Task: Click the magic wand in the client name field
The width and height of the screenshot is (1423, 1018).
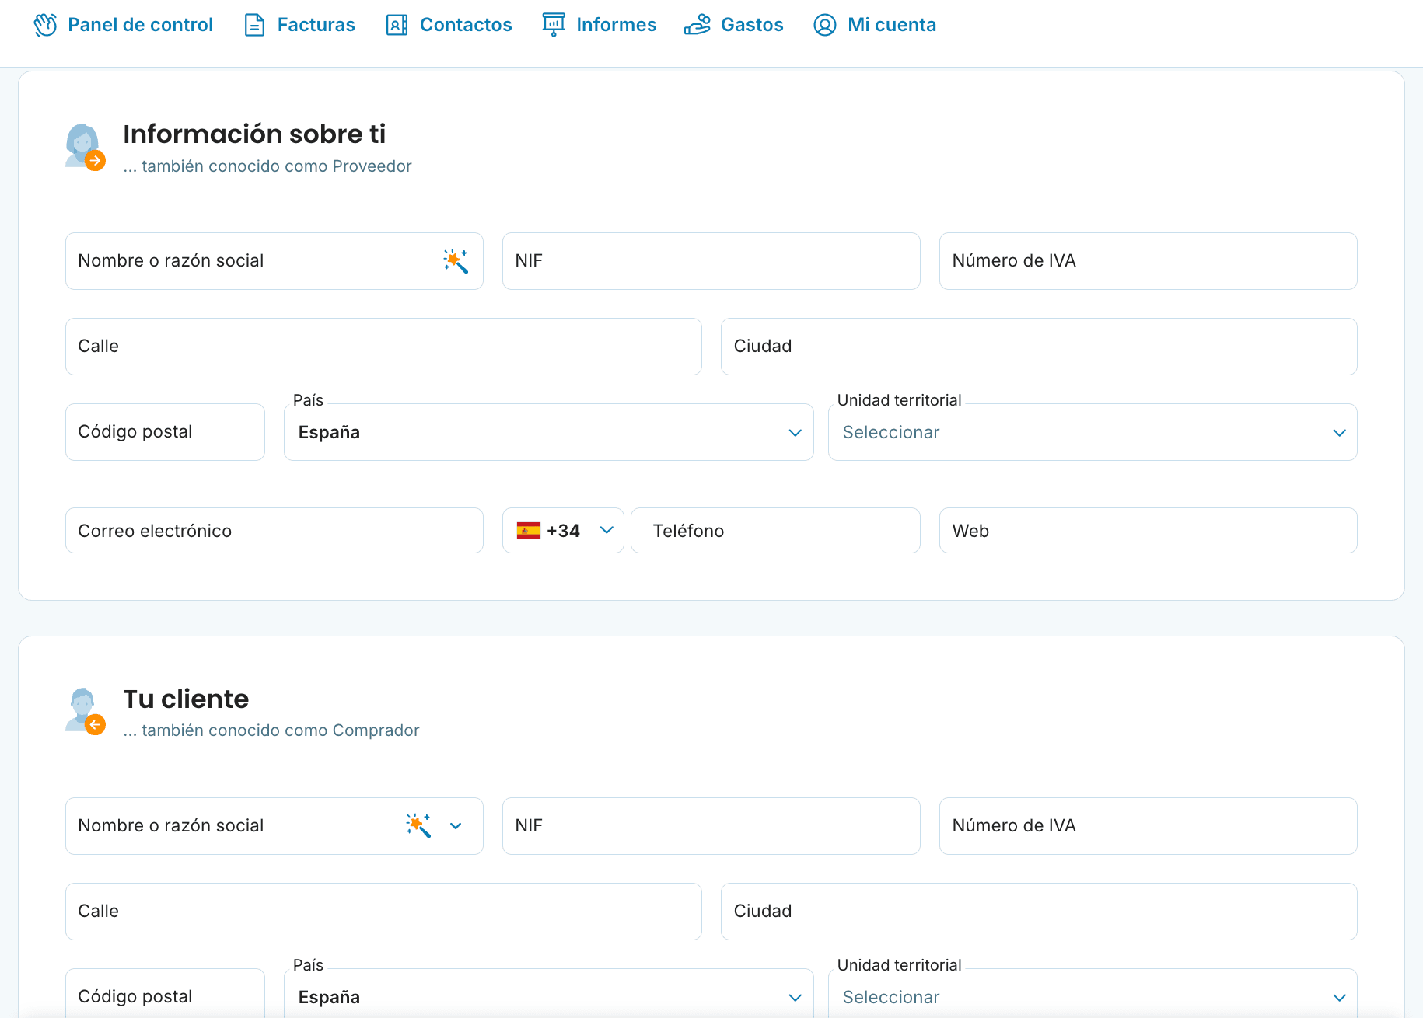Action: (418, 825)
